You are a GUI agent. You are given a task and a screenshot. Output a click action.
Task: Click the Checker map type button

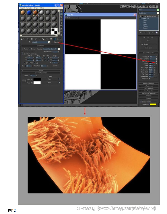(x=56, y=42)
